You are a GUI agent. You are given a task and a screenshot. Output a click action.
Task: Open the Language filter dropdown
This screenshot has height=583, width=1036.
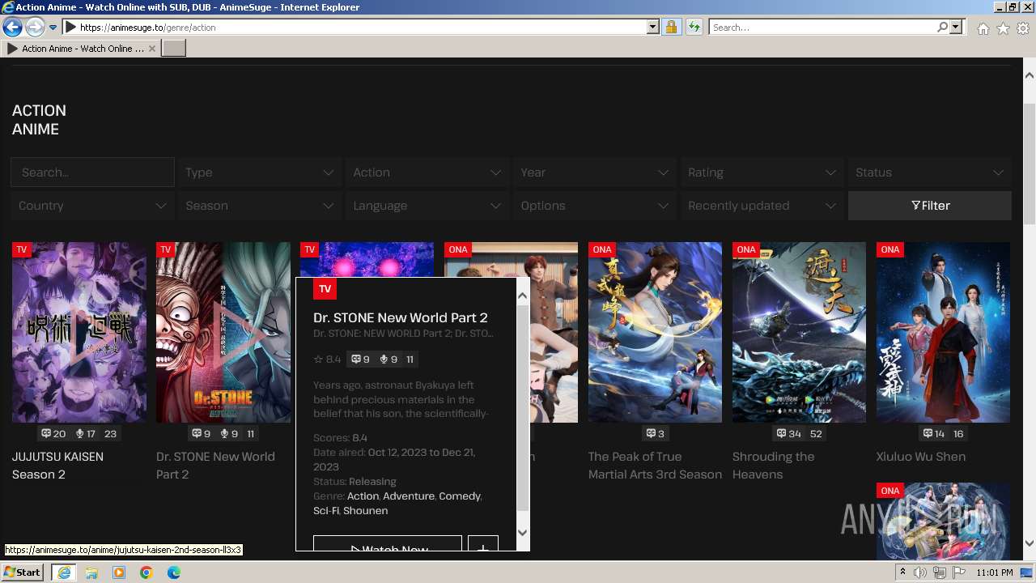coord(427,206)
